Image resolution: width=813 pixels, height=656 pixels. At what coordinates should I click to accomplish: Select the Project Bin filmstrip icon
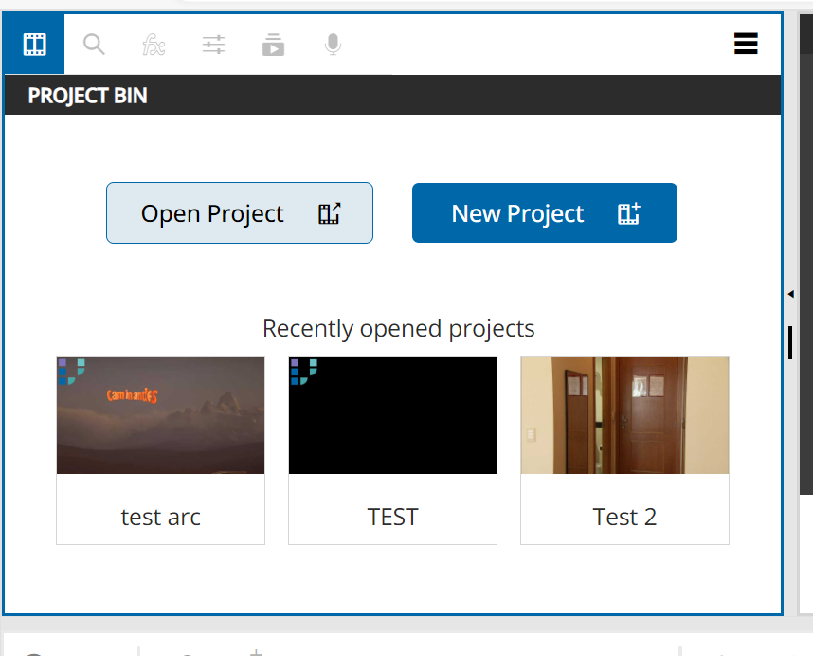tap(33, 44)
